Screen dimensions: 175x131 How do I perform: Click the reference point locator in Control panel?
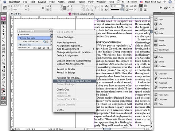[x=5, y=8]
